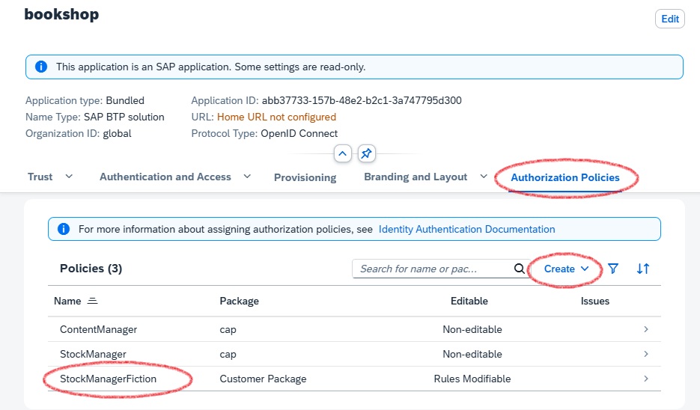Open the Trust tab
700x410 pixels.
pyautogui.click(x=40, y=177)
